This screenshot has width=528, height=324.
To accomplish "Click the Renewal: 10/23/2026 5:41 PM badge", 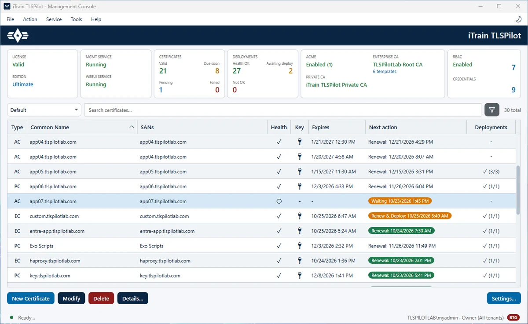I will (401, 275).
